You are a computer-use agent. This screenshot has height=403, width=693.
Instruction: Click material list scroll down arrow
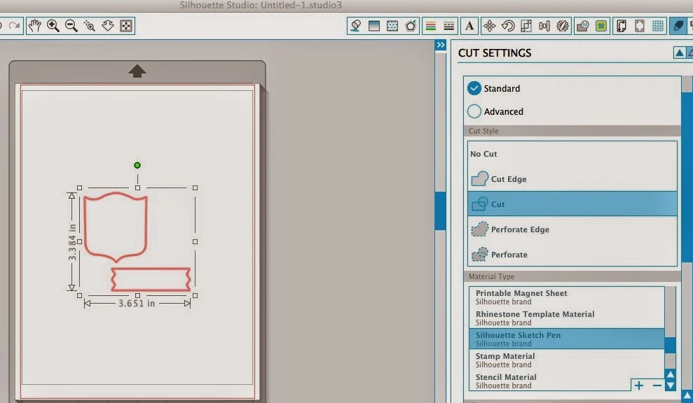coord(671,386)
